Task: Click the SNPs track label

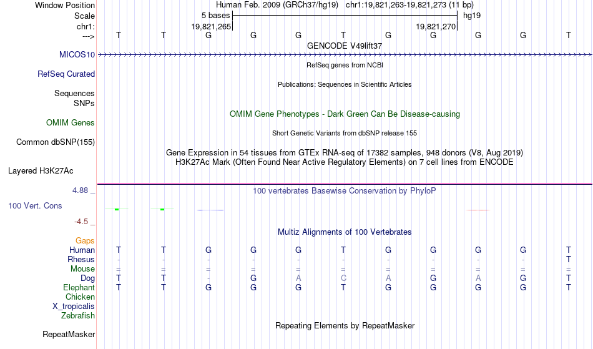Action: [84, 103]
